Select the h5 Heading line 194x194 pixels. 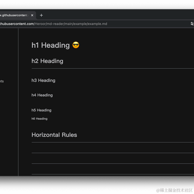click(42, 110)
